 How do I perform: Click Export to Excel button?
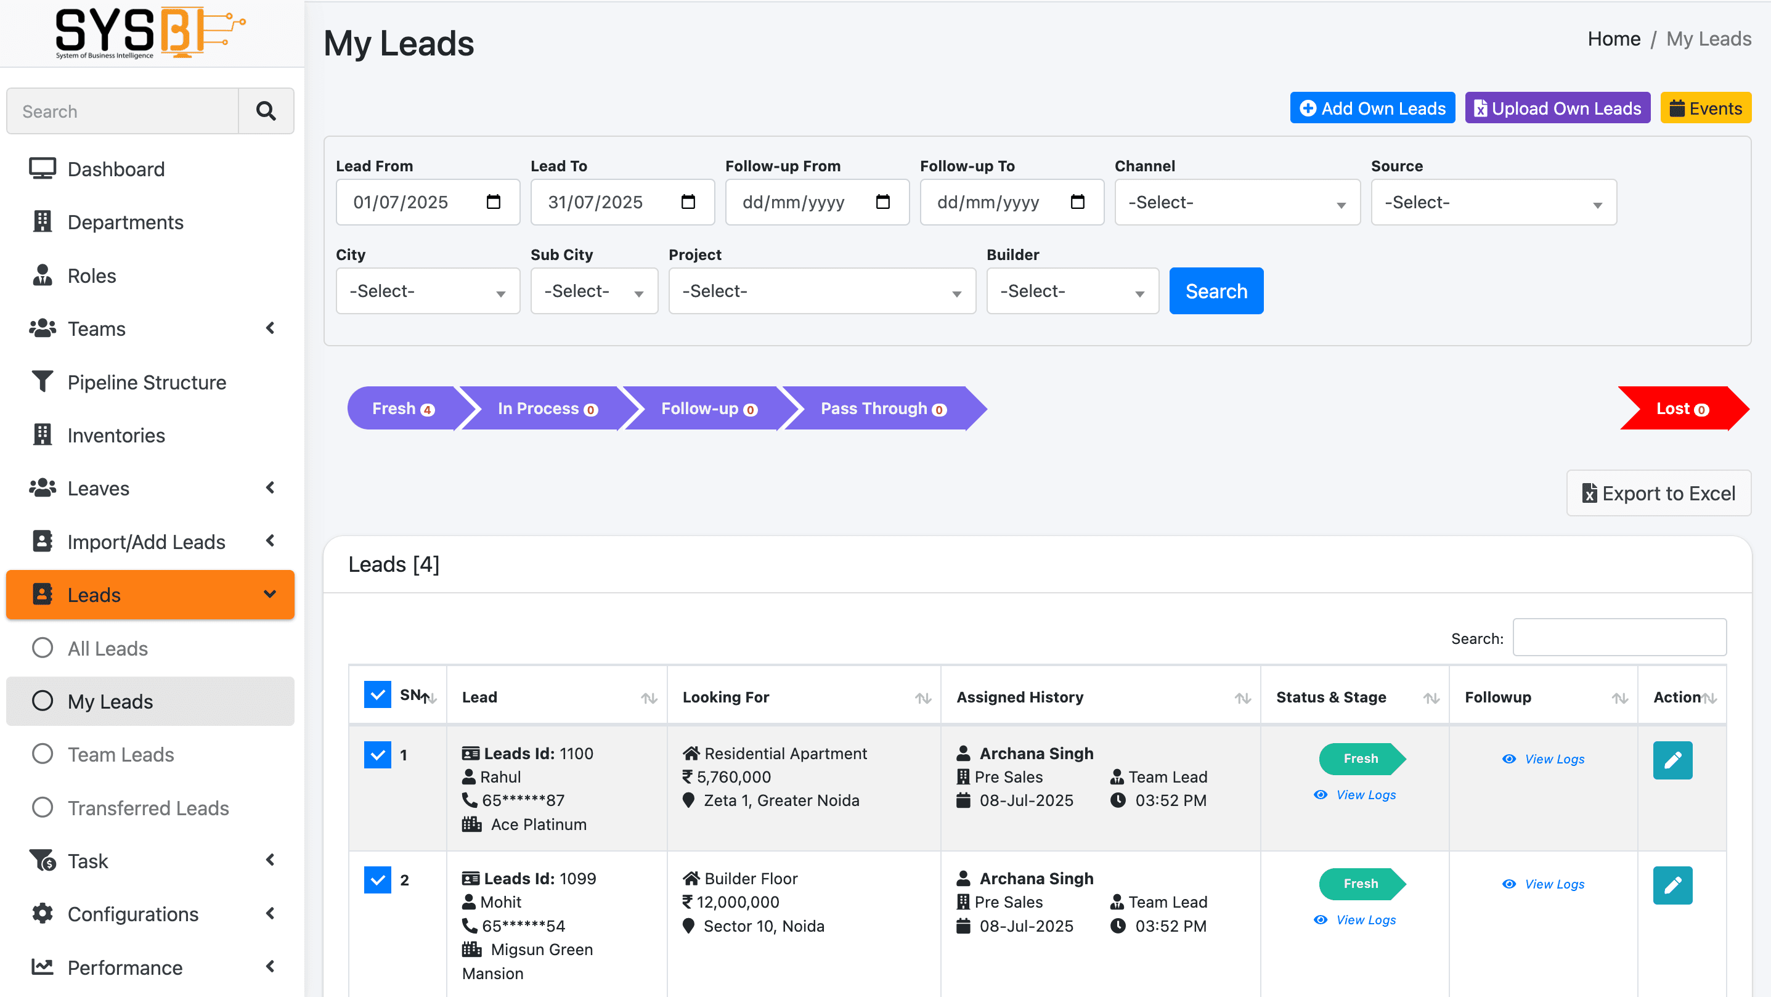coord(1658,493)
